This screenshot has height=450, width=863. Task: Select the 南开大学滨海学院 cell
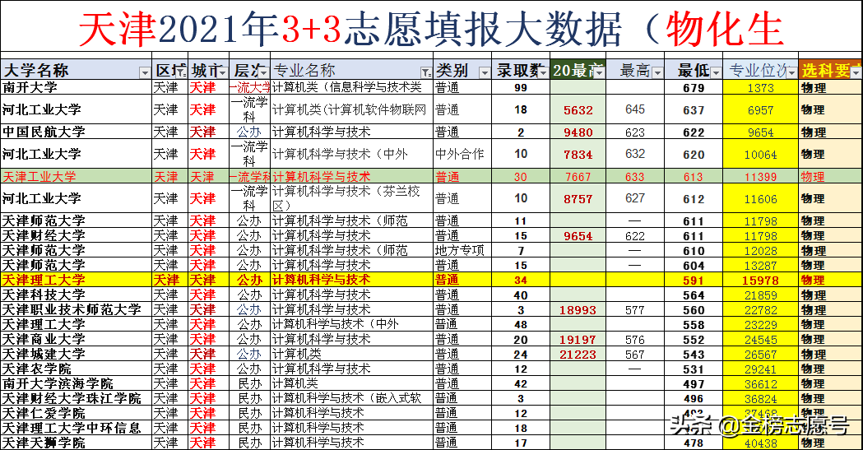[x=76, y=384]
